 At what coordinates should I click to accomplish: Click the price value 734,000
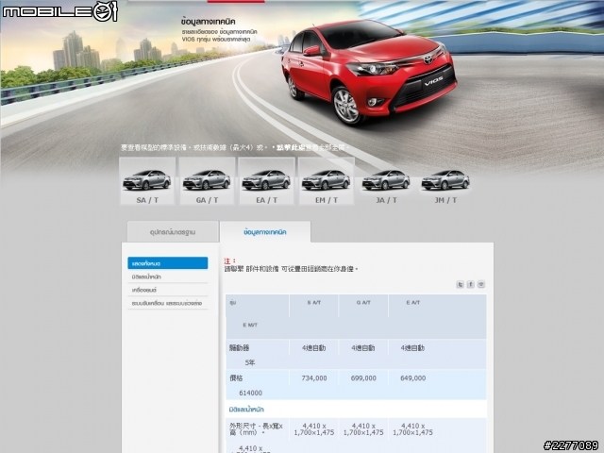tap(314, 378)
